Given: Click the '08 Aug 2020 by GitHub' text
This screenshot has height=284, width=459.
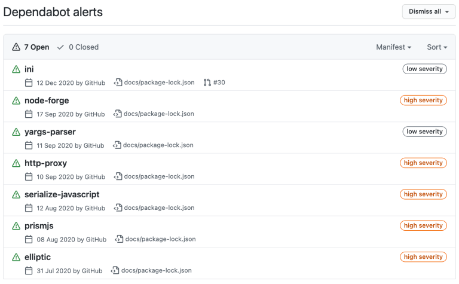Looking at the screenshot, I should [x=72, y=240].
